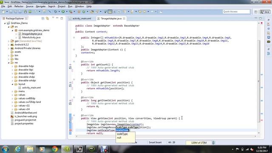Maximize the editor area button
The width and height of the screenshot is (272, 153).
click(261, 18)
